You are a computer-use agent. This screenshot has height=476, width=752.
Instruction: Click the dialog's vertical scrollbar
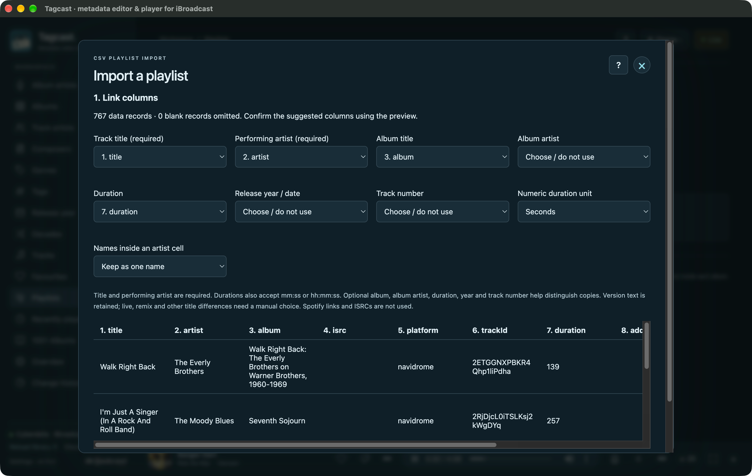click(x=669, y=222)
